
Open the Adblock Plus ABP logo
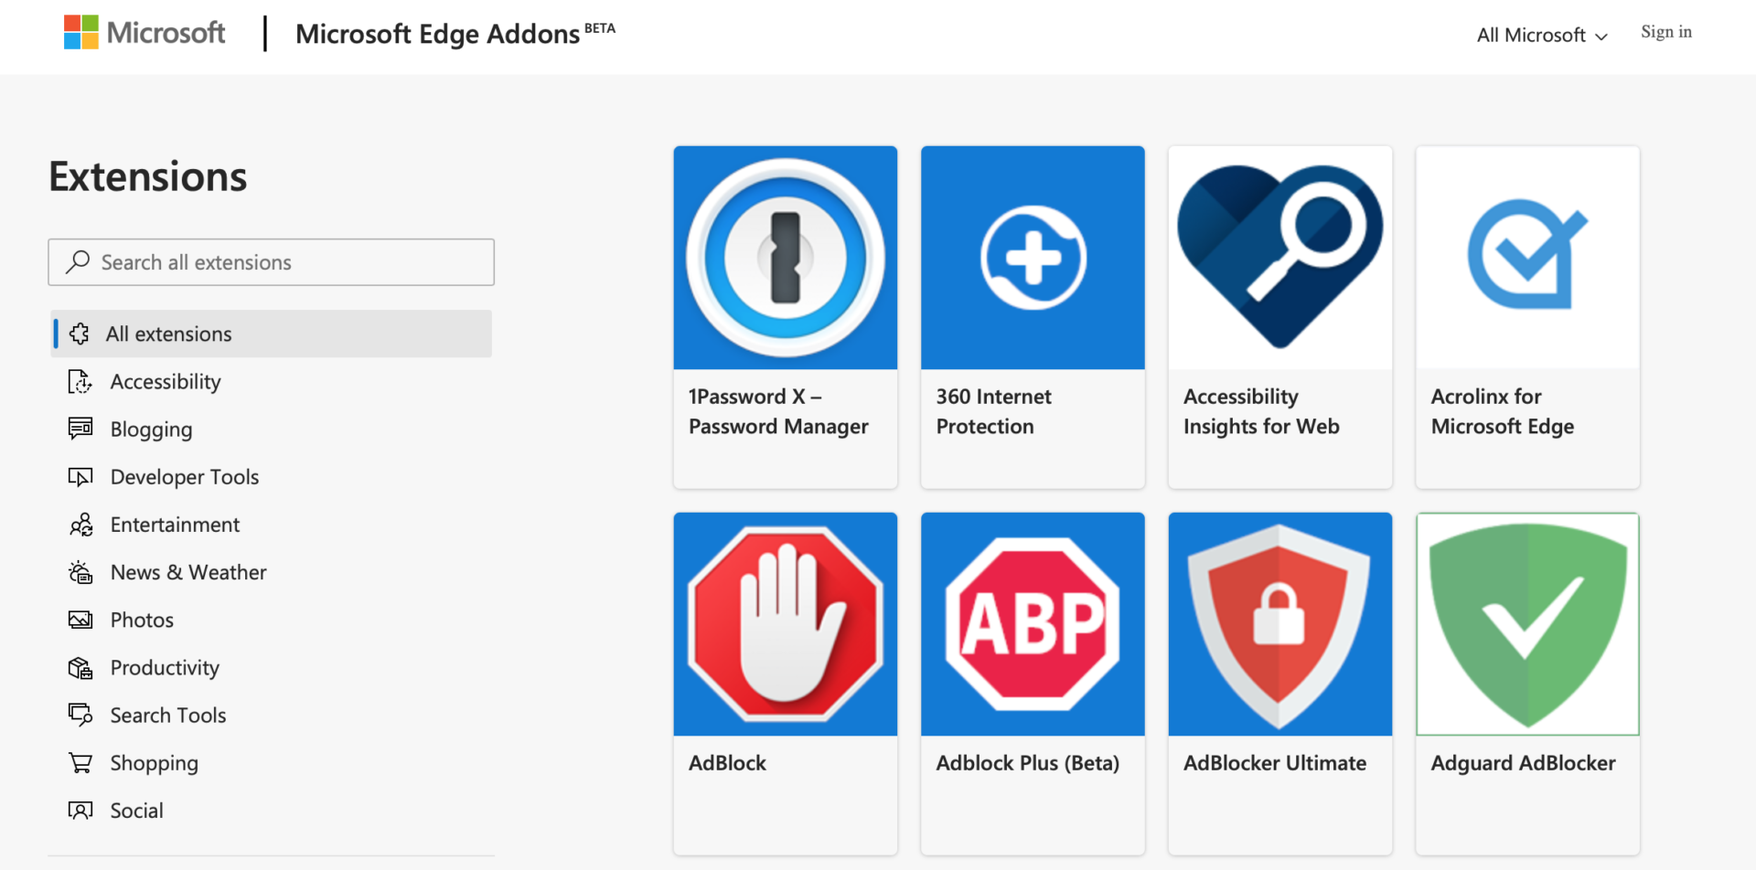pyautogui.click(x=1033, y=624)
